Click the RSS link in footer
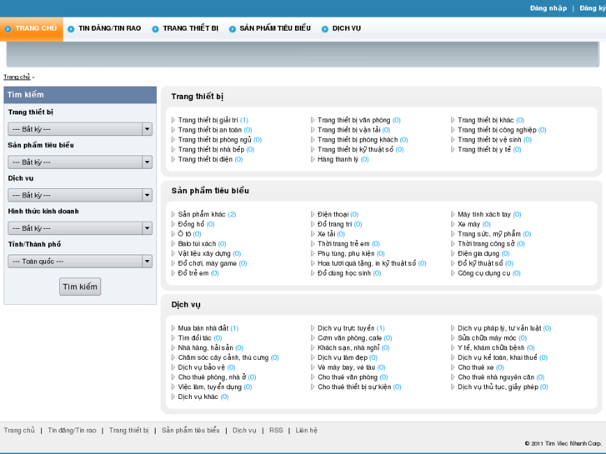Screen dimensions: 606x454 276,431
